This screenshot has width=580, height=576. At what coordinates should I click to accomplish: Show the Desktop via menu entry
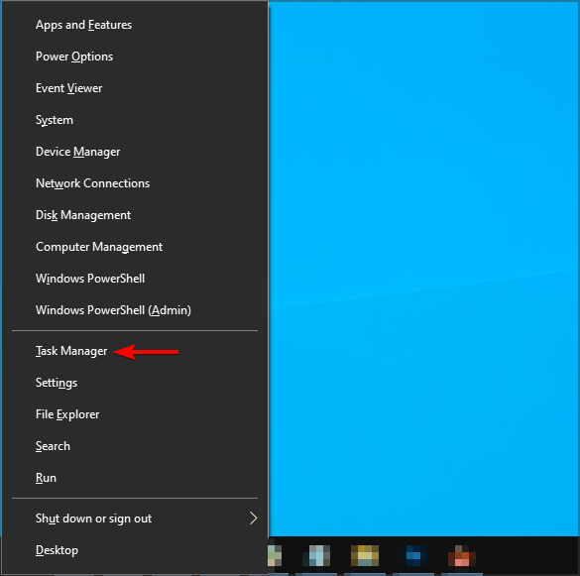pos(135,550)
